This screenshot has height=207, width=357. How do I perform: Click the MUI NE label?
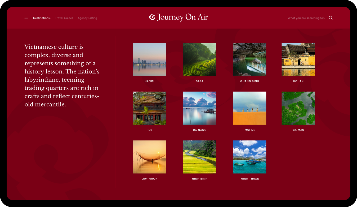click(250, 130)
